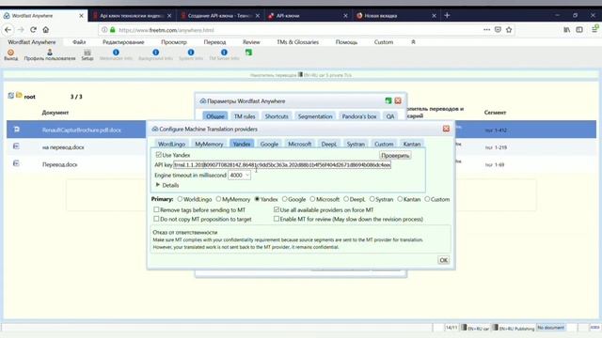Set primary provider to Systran
Viewport: 602px width, 338px height.
coord(372,199)
